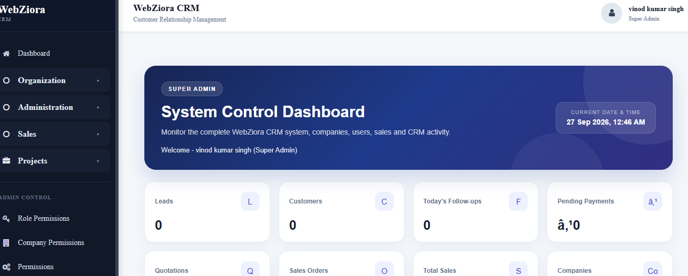
Task: Click the sidebar vertical scrollbar
Action: tap(117, 138)
